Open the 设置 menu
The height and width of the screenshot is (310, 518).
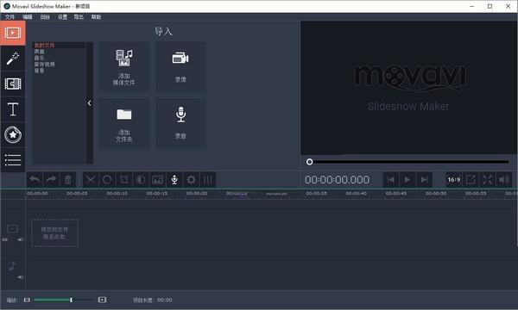point(62,17)
